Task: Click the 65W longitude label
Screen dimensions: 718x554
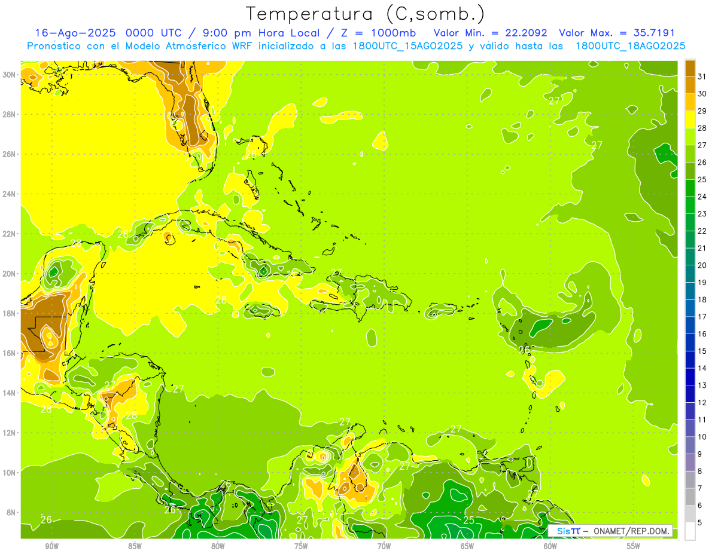Action: click(467, 546)
